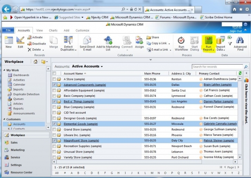Screen dimensions: 251x178
Task: Switch to the Customize ribbon tab
Action: [82, 30]
